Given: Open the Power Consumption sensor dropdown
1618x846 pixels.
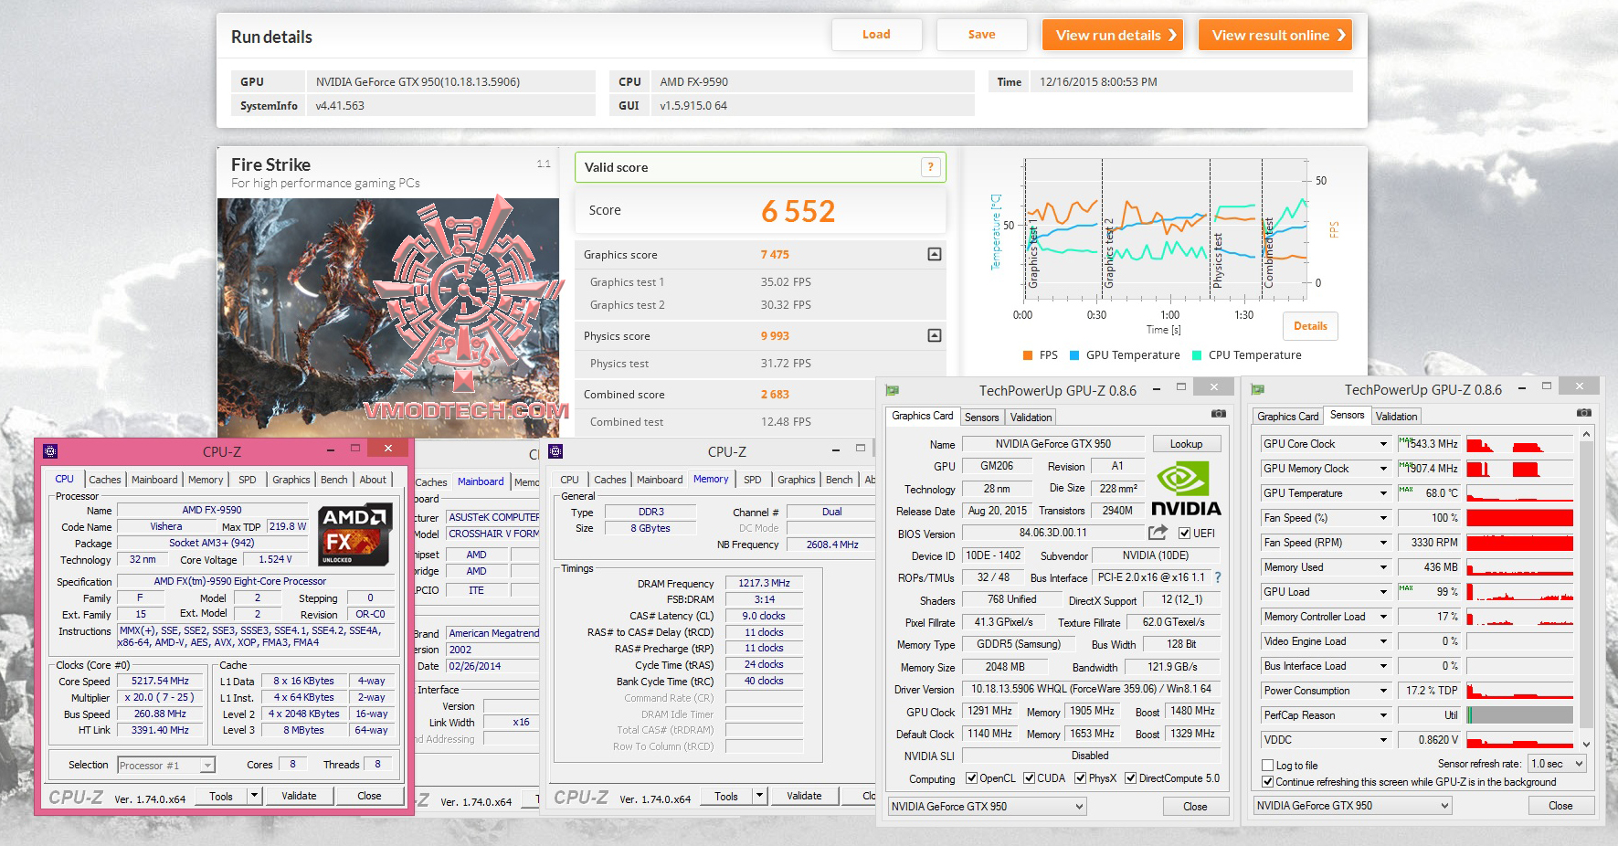Looking at the screenshot, I should click(x=1383, y=691).
